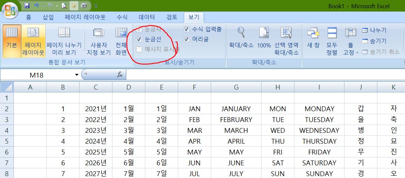Click cell containing SAT
The width and height of the screenshot is (405, 178).
click(278, 163)
